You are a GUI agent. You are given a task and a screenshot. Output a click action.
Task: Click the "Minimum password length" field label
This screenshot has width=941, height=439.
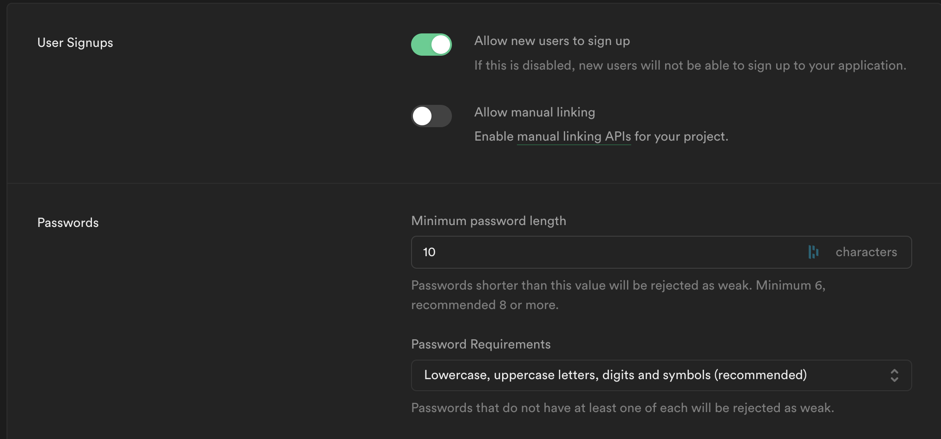pyautogui.click(x=489, y=221)
